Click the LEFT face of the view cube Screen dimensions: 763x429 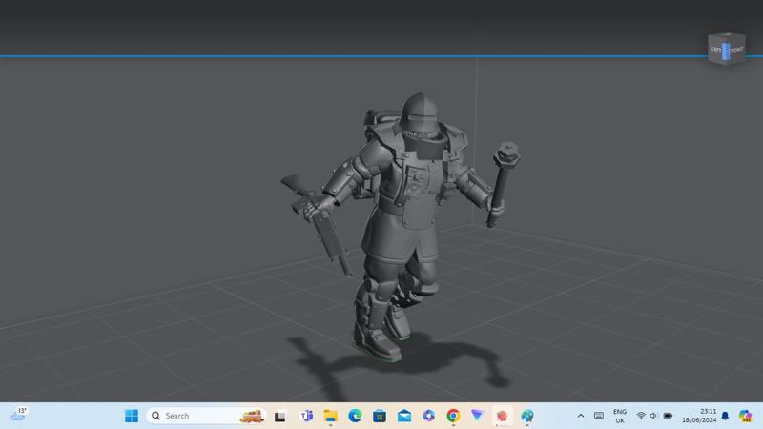pos(716,50)
